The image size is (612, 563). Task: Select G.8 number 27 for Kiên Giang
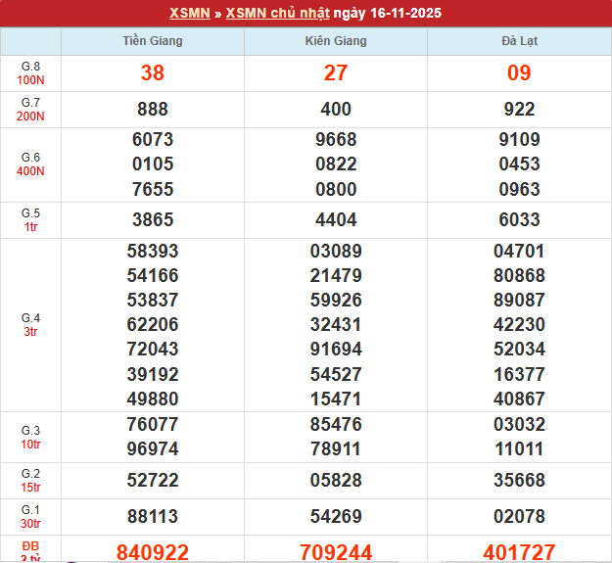click(x=336, y=73)
